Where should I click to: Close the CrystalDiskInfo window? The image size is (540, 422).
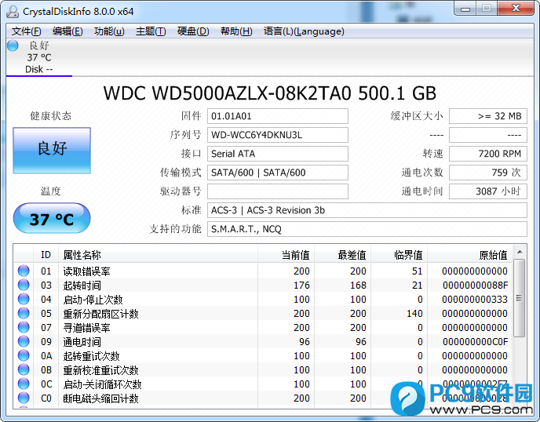516,9
